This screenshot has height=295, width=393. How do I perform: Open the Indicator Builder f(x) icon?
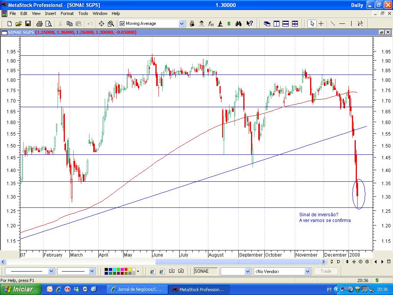[211, 23]
